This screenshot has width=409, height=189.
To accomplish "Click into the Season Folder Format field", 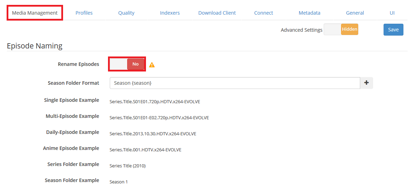I will pos(234,83).
